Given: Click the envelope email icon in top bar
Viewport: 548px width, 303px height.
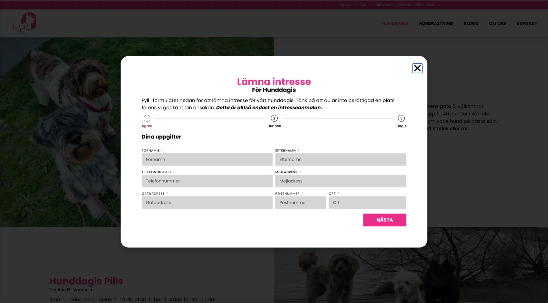Looking at the screenshot, I should pos(379,5).
